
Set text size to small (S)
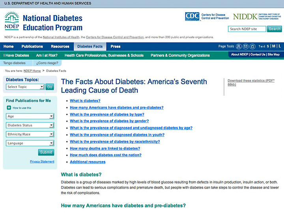click(268, 46)
